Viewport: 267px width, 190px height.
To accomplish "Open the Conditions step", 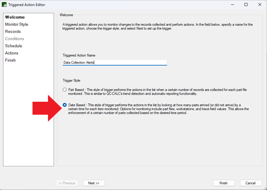I will 14,39.
